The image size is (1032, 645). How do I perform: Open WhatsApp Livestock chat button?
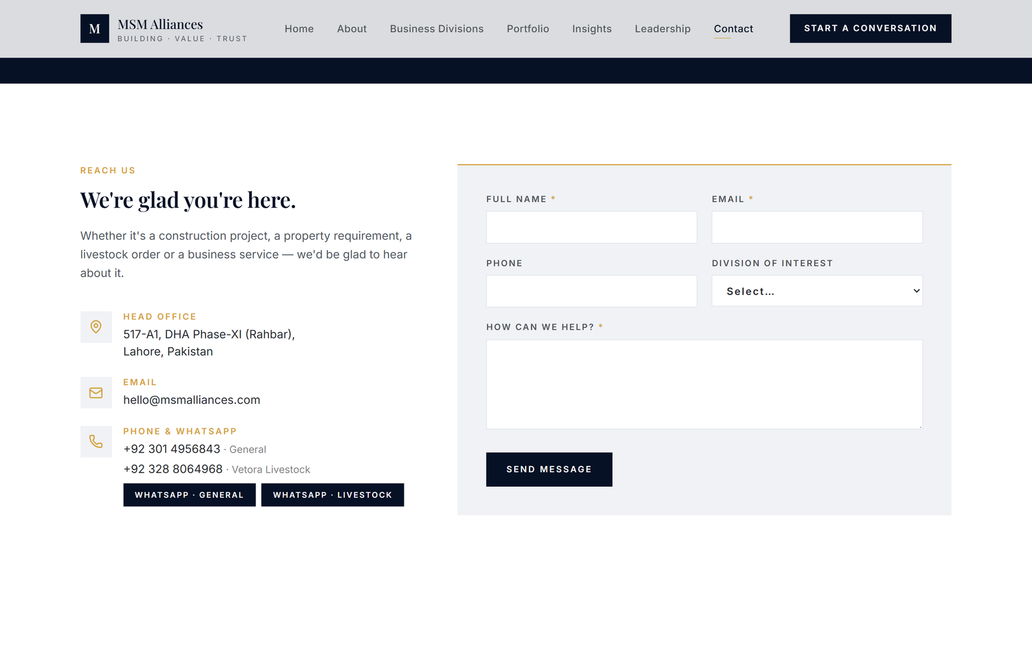(x=332, y=495)
